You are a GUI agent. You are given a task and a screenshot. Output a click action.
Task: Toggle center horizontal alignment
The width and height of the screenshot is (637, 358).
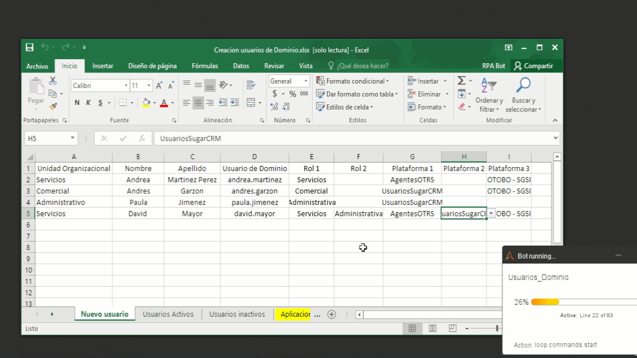coord(198,103)
